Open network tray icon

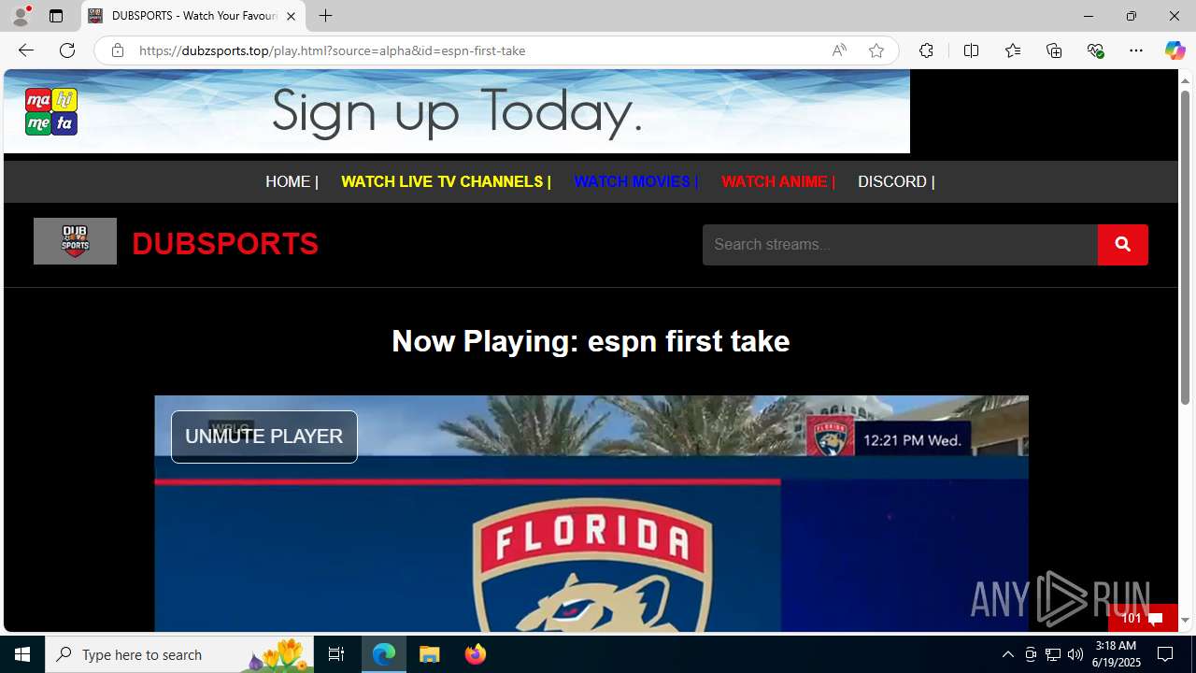tap(1052, 654)
